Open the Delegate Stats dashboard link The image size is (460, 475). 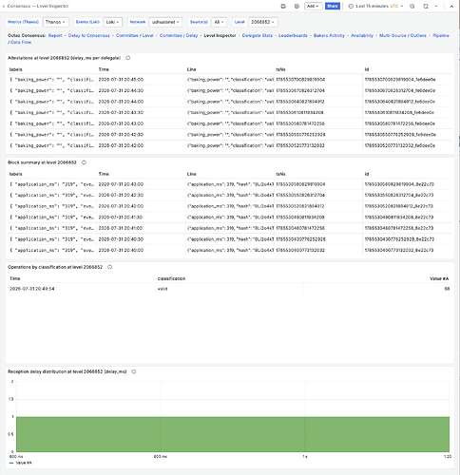[258, 35]
